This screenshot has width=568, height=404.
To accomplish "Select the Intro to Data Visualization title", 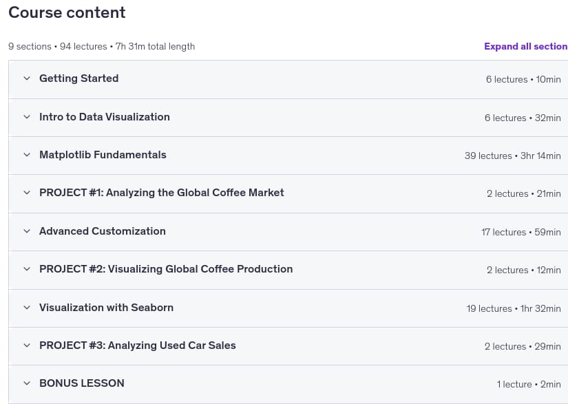I will (x=105, y=116).
